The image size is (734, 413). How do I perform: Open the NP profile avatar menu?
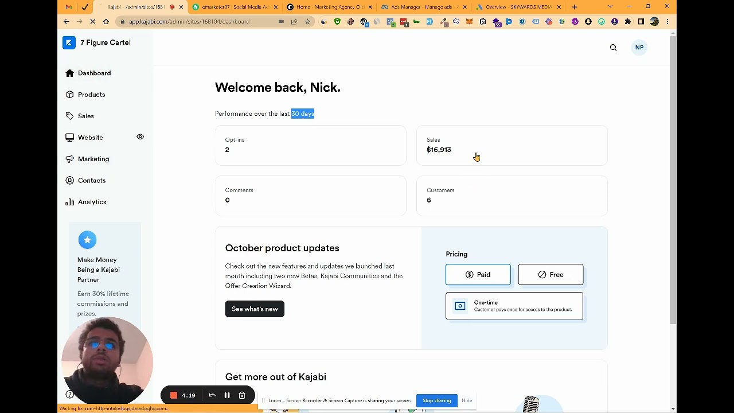639,48
